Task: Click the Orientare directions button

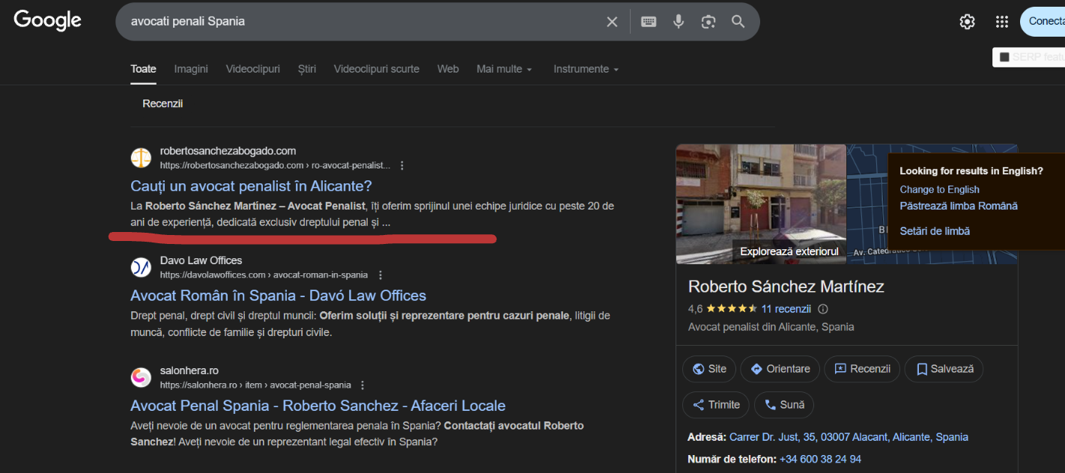Action: [780, 369]
